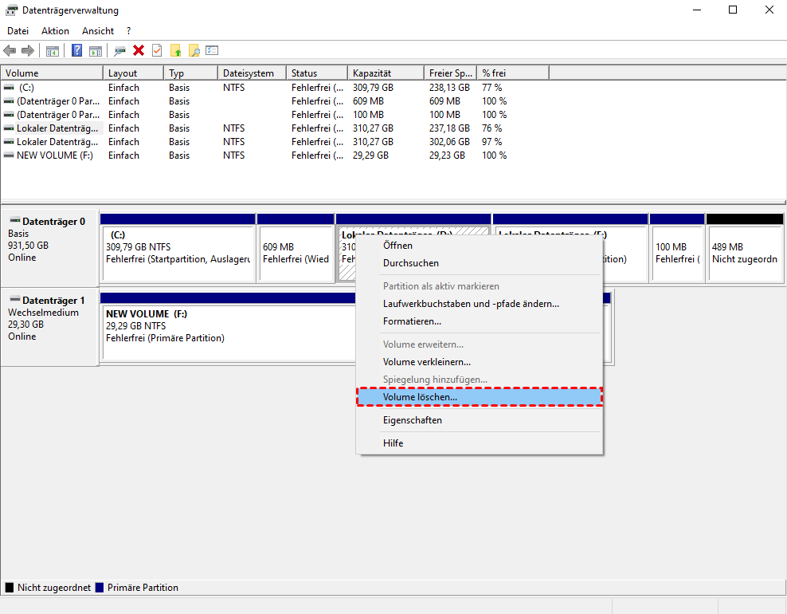Open Eigenschaften from the context menu

point(480,420)
